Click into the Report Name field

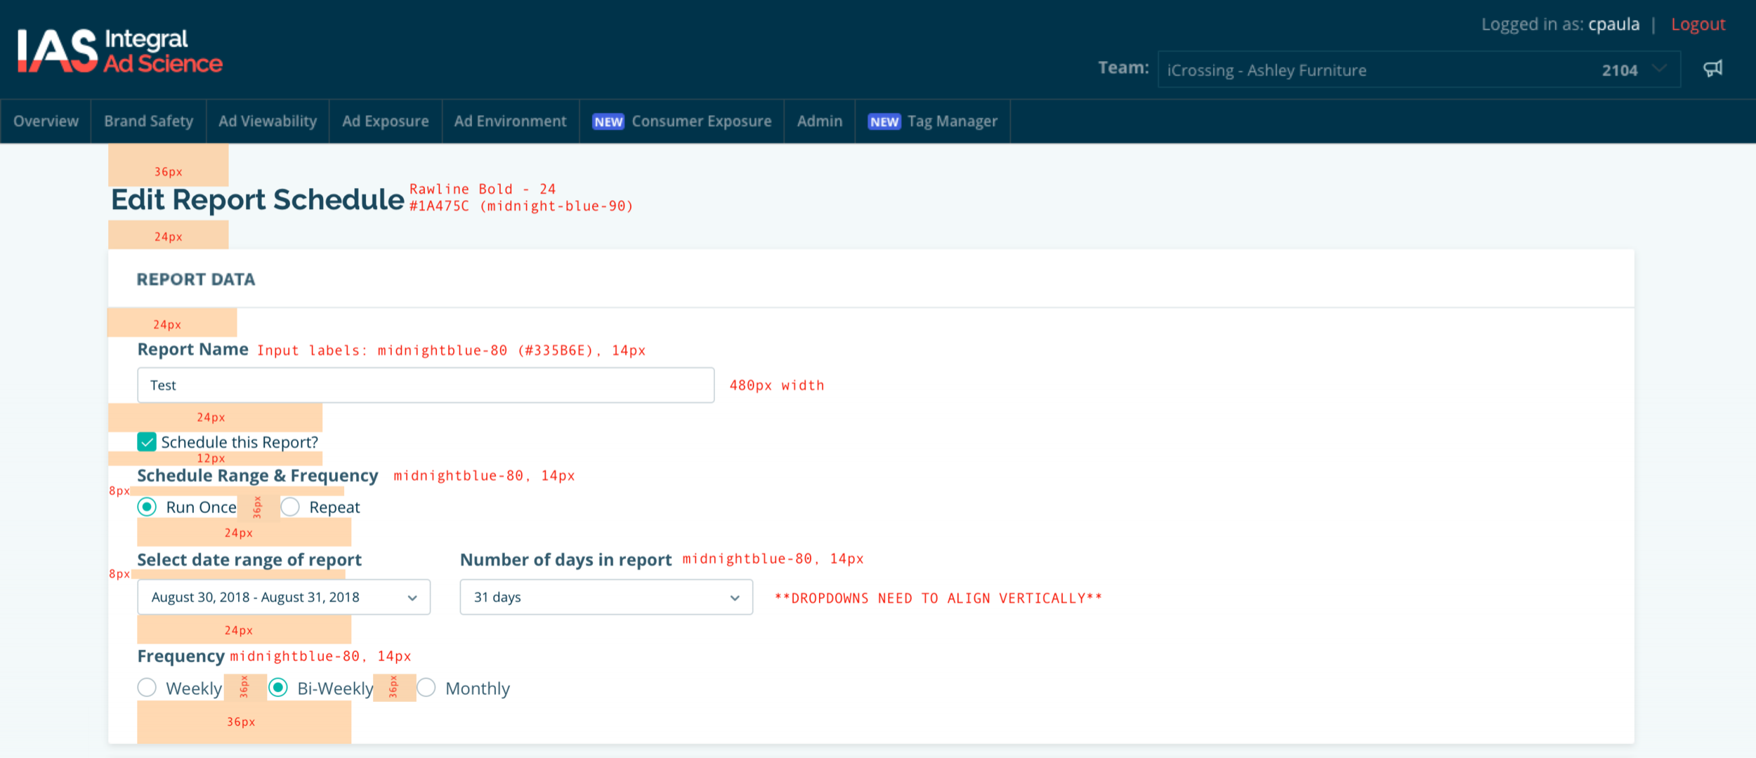[426, 385]
